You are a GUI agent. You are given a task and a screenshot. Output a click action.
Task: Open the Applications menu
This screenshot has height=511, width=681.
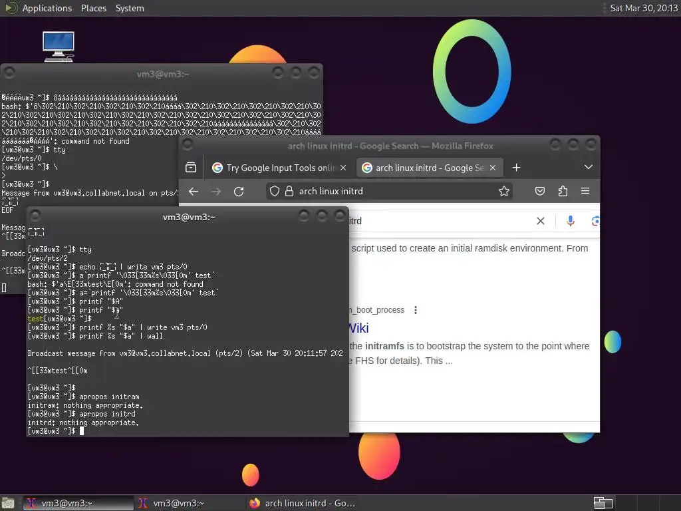coord(47,8)
